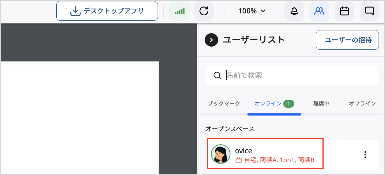Click the download icon on デスクトップアプリ button

[75, 11]
